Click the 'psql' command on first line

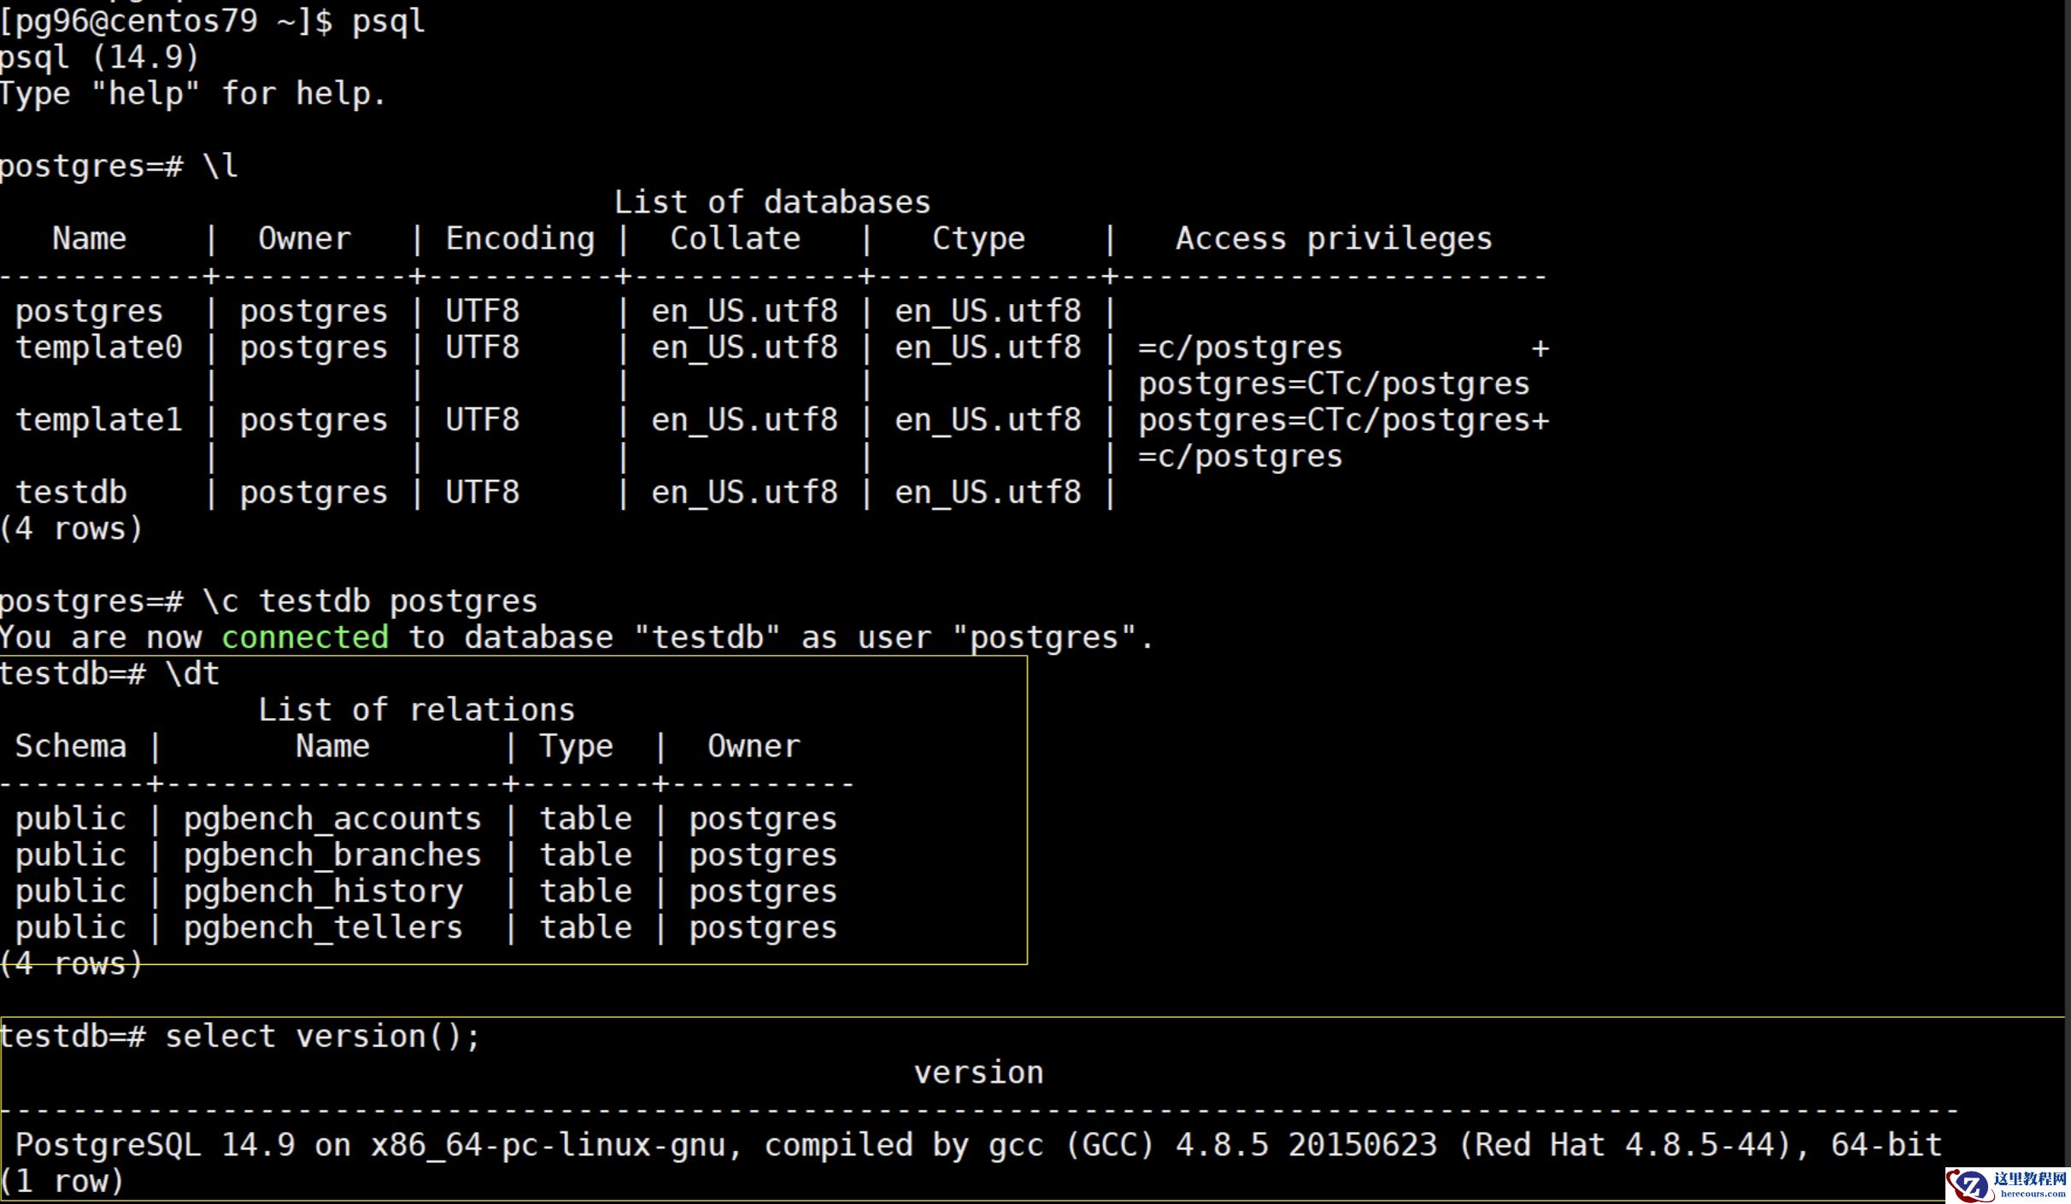(388, 20)
